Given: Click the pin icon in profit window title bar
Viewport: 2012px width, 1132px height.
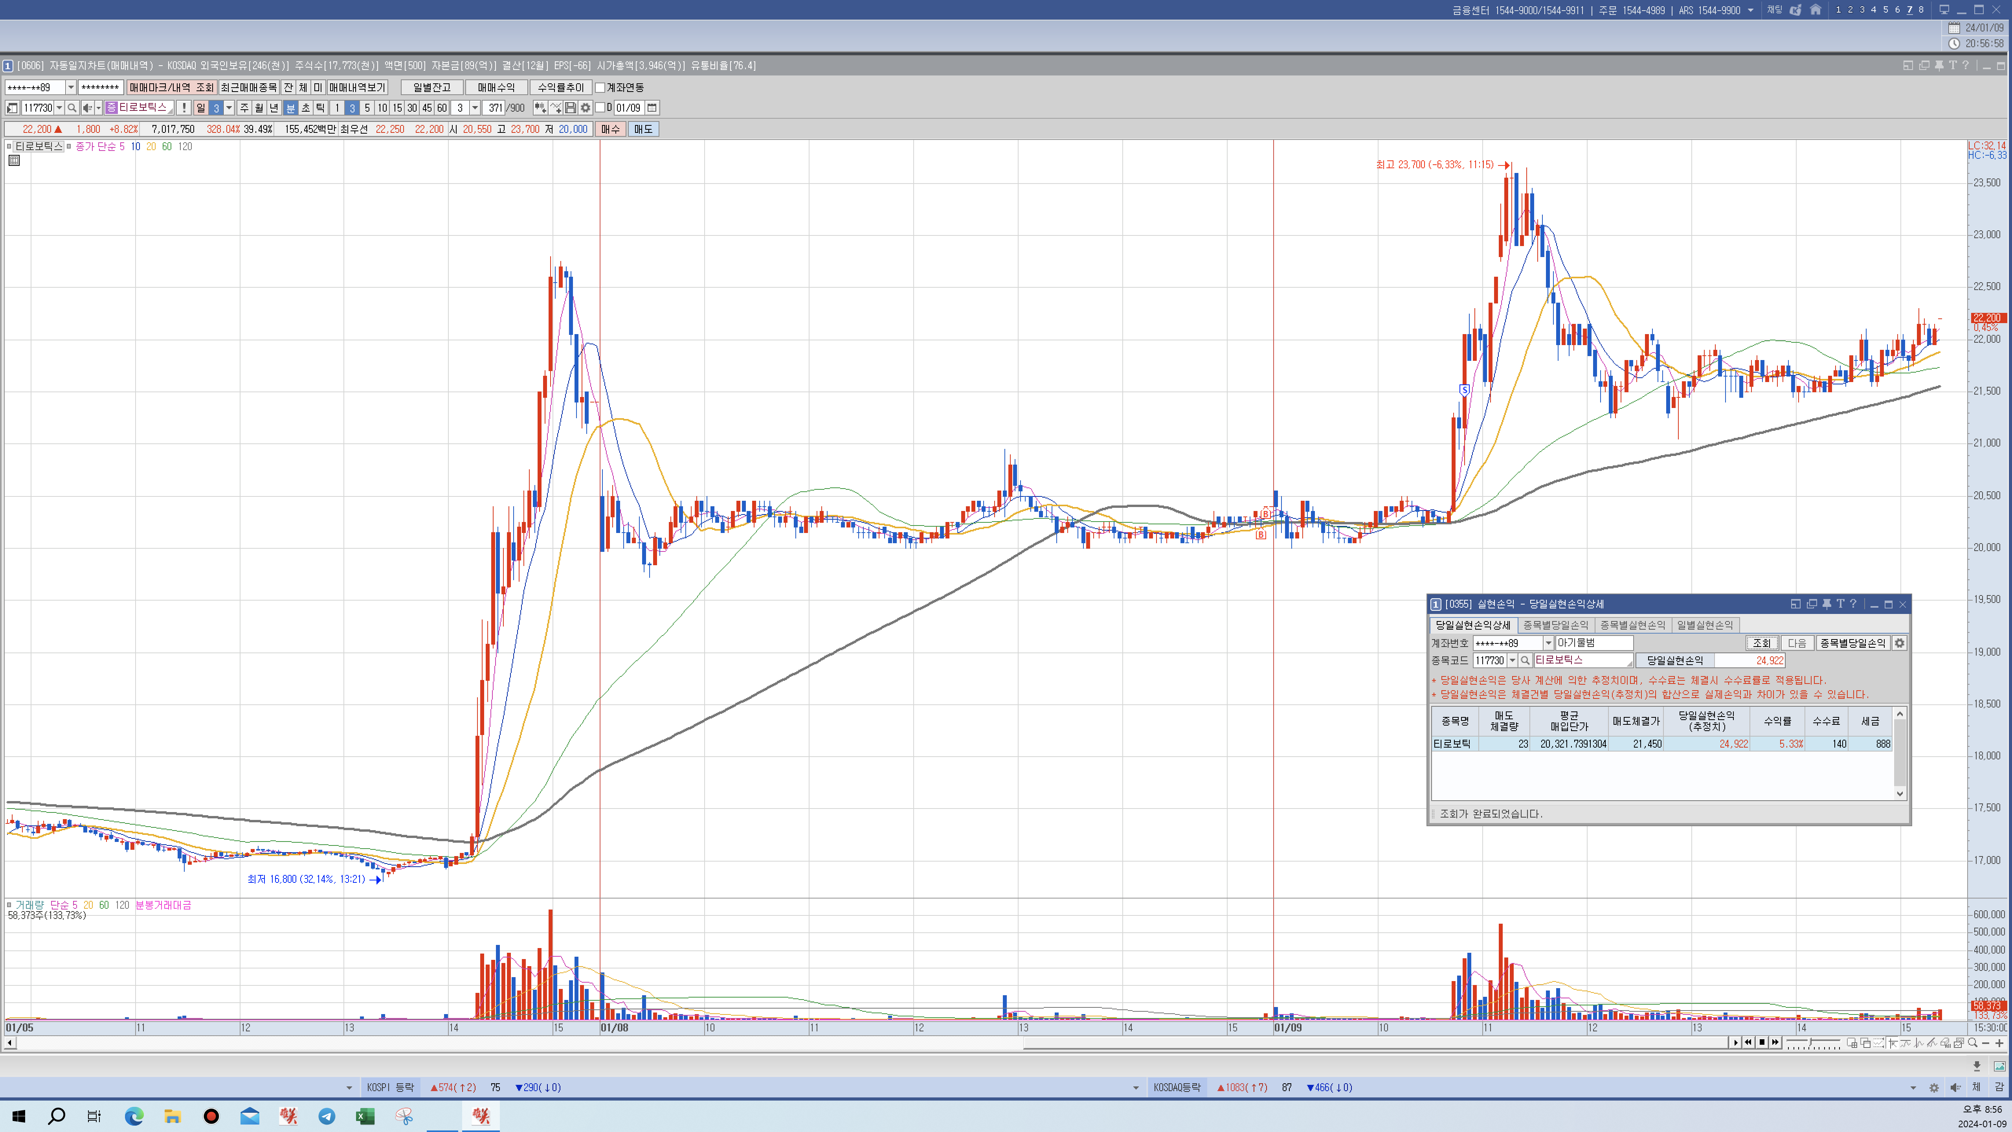Looking at the screenshot, I should click(x=1826, y=604).
